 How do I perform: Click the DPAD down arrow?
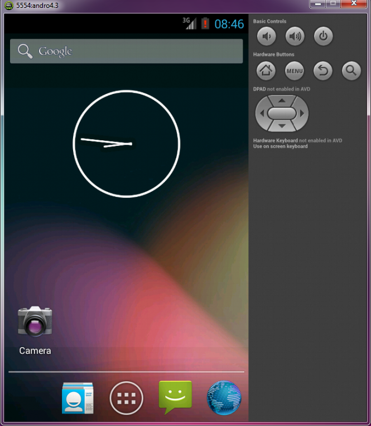[x=282, y=126]
